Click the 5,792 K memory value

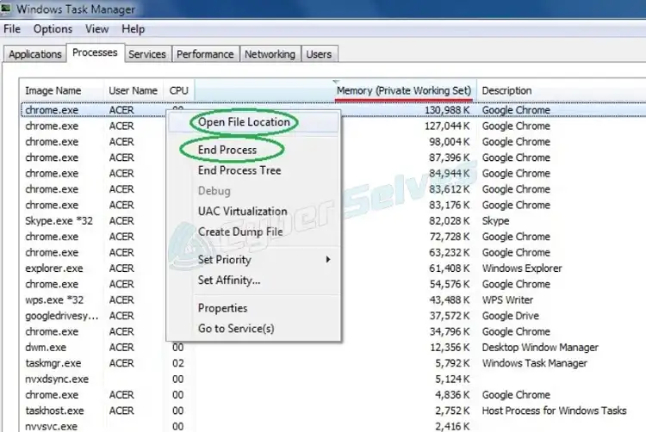pyautogui.click(x=452, y=363)
